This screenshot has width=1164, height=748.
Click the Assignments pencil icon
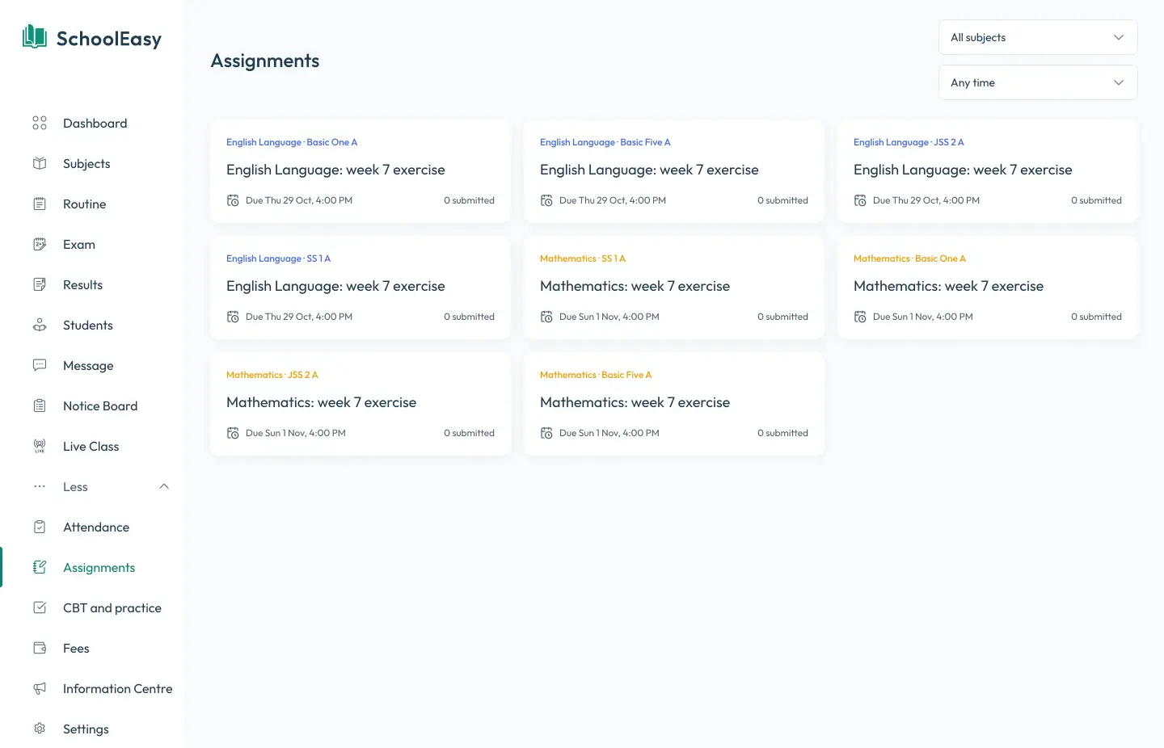click(x=40, y=567)
